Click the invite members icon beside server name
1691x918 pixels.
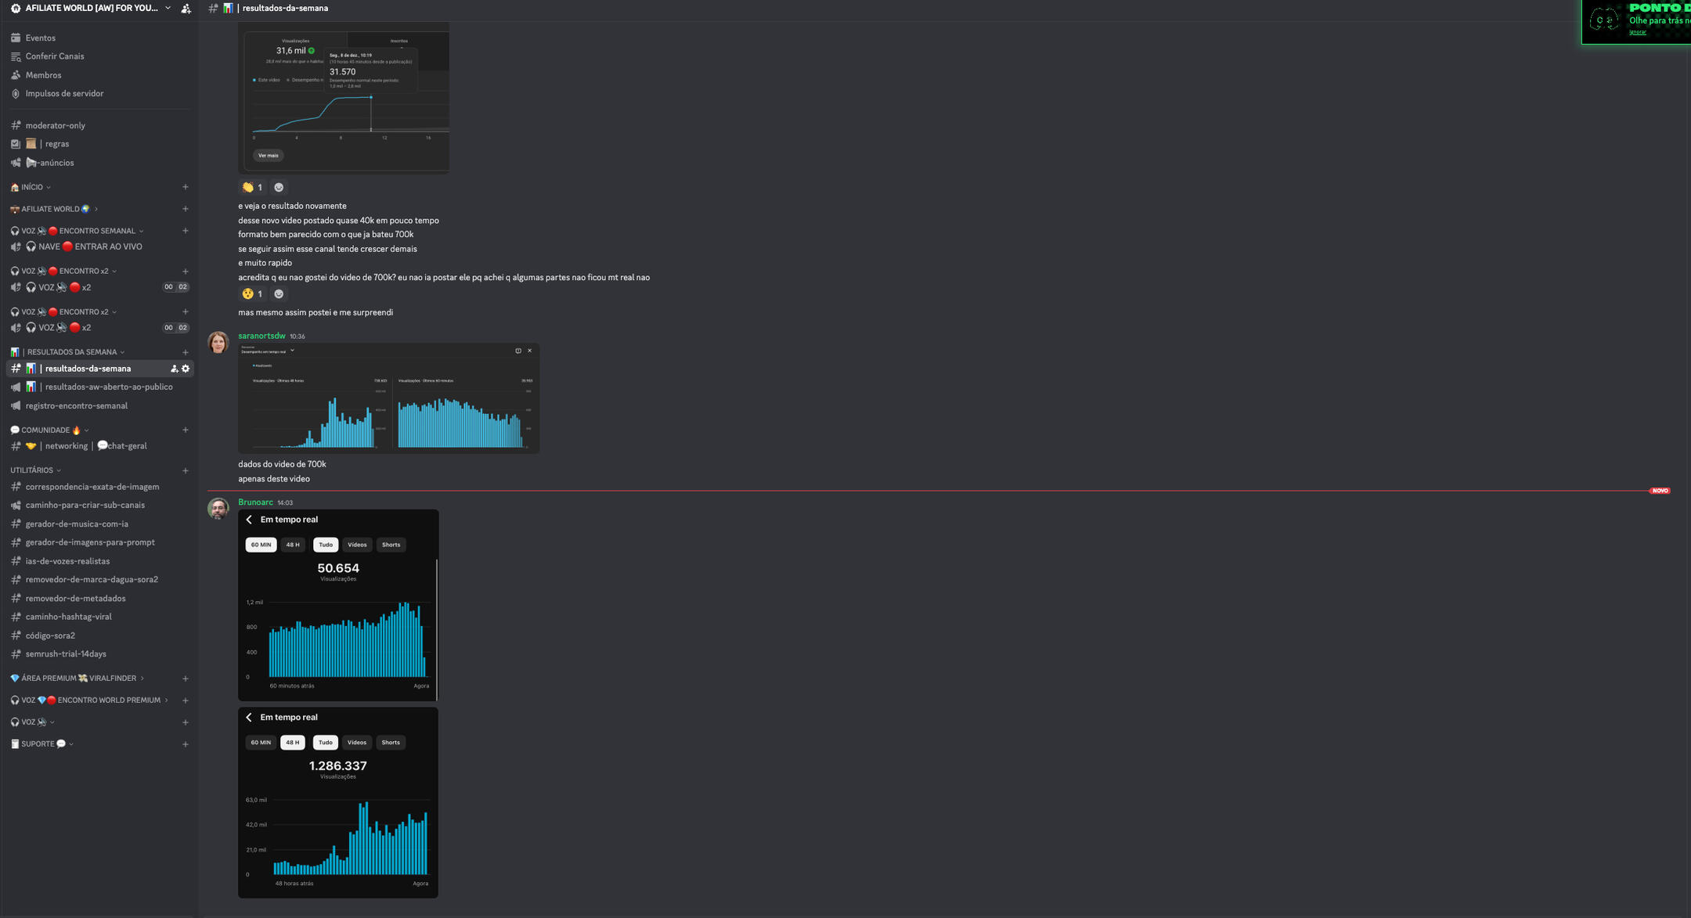[186, 9]
